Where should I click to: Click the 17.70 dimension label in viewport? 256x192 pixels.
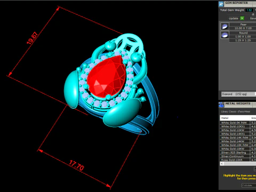pos(76,165)
